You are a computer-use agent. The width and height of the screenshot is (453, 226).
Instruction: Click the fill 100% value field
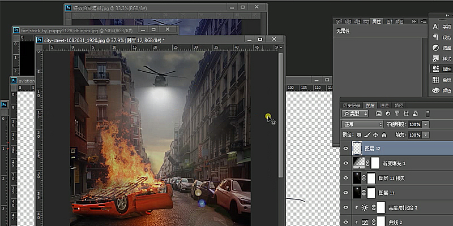(415, 135)
